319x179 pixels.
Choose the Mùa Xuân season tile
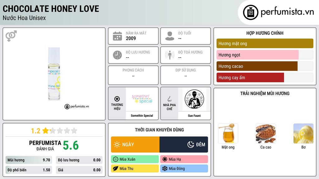[x=135, y=159]
